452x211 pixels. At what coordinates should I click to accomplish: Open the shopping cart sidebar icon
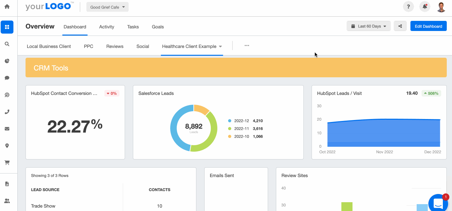point(7,162)
